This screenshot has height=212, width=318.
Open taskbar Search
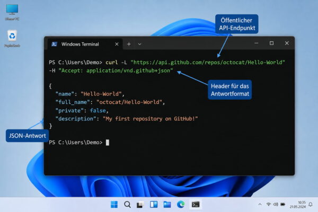[127, 205]
